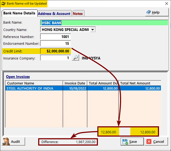Click the 12,800.00 Total Amount Due cell
171x151 pixels.
[103, 88]
